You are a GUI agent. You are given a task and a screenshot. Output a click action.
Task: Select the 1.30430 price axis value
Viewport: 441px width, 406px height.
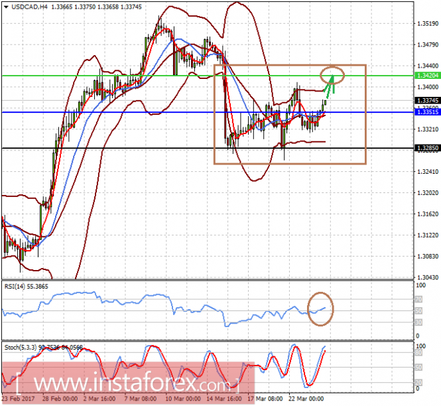click(x=428, y=277)
